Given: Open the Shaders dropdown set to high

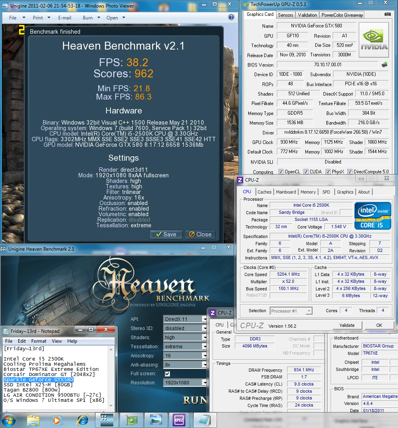Looking at the screenshot, I should pos(185,338).
